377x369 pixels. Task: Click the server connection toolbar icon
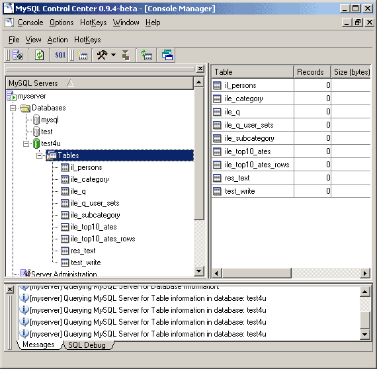pyautogui.click(x=18, y=56)
